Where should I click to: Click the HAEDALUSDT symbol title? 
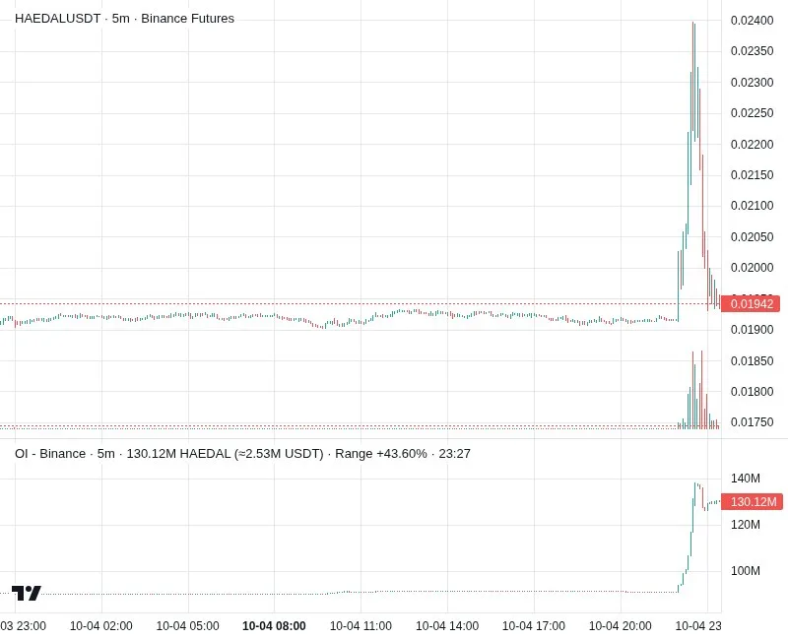[58, 19]
